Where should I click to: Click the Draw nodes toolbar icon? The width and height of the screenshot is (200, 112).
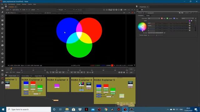2,12
